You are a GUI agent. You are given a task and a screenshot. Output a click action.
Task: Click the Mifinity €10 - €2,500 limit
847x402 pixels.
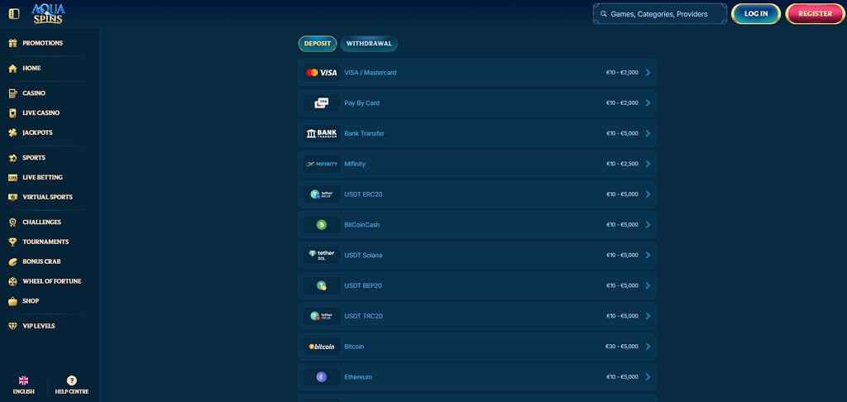click(622, 164)
